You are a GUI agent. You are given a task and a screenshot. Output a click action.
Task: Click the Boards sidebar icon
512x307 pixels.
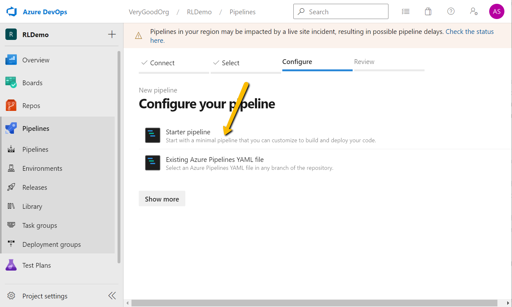pyautogui.click(x=11, y=83)
